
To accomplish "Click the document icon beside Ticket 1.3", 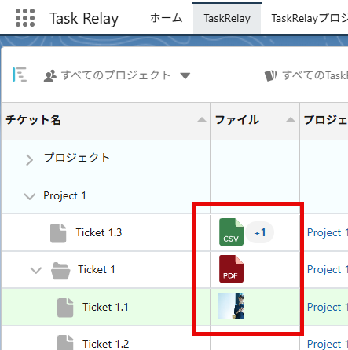I will tap(58, 233).
